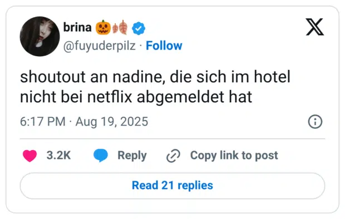Follow @fuyuderpilz
The image size is (345, 219).
[164, 46]
